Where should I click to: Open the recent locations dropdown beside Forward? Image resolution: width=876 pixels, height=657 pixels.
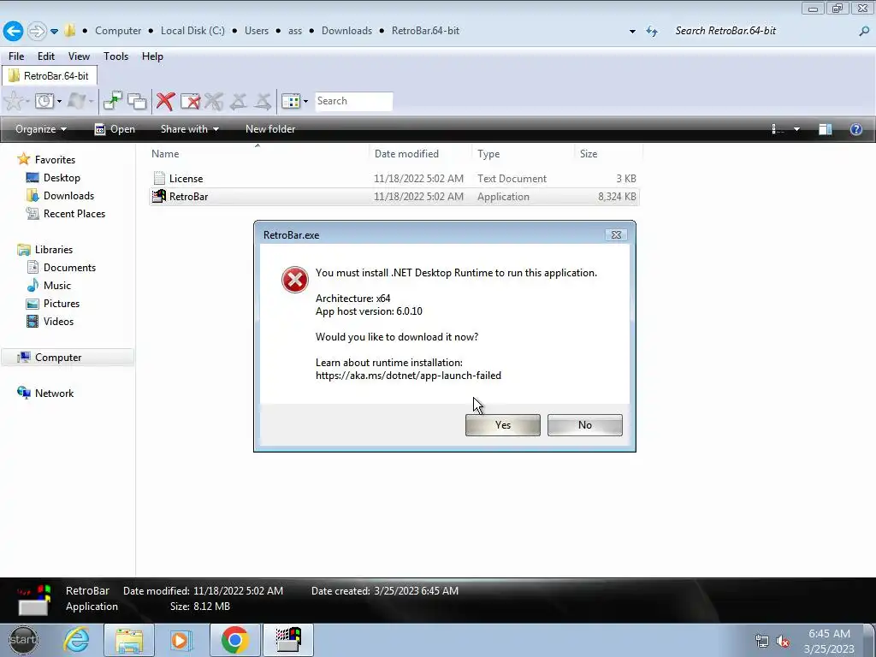tap(54, 32)
